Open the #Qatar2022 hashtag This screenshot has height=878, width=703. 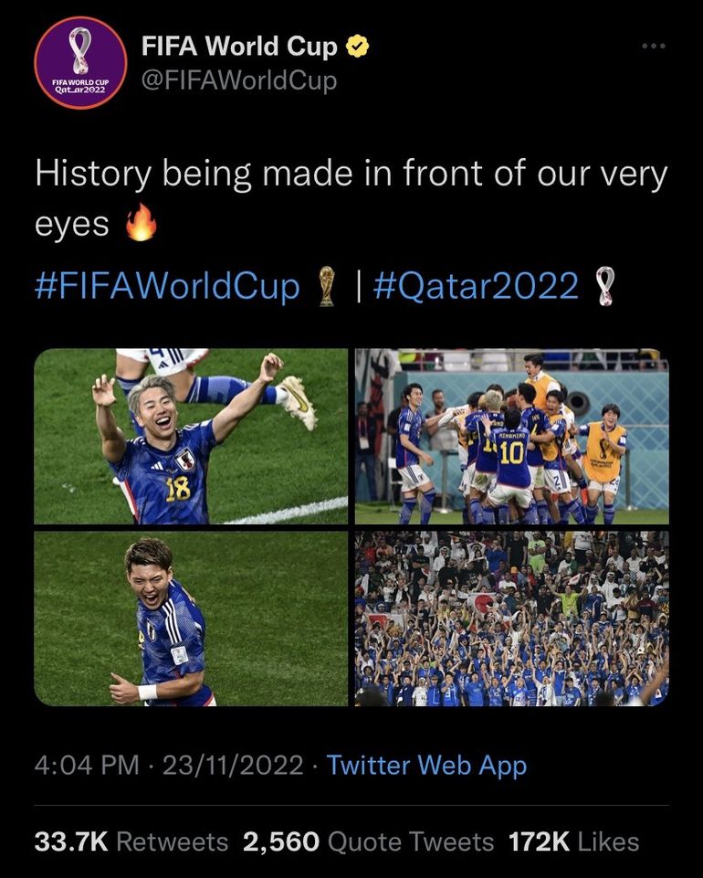coord(476,286)
